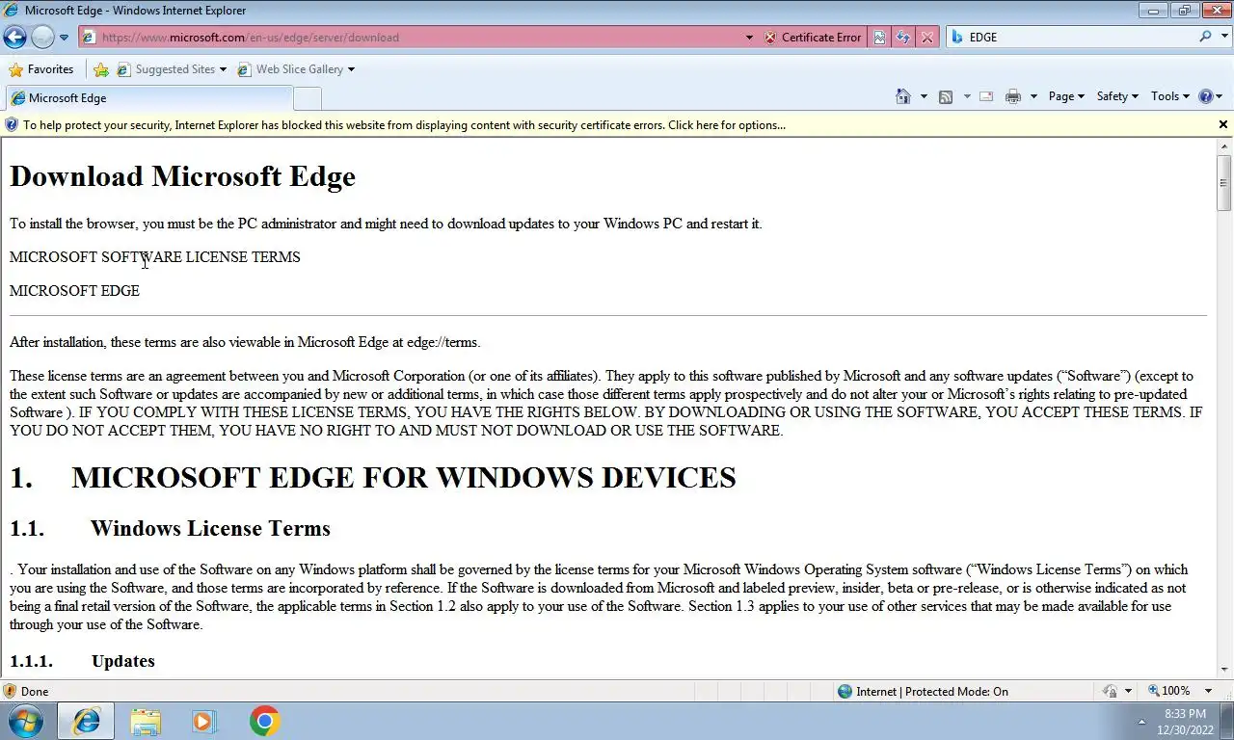Expand the Home button dropdown arrow
The image size is (1234, 740).
[x=924, y=96]
